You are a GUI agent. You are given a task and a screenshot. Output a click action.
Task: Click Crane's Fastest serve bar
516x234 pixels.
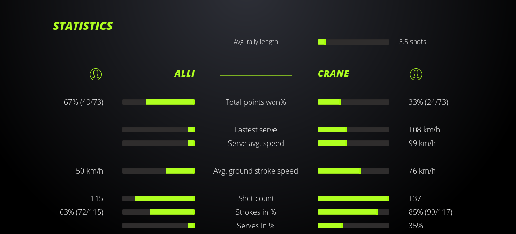pos(353,130)
